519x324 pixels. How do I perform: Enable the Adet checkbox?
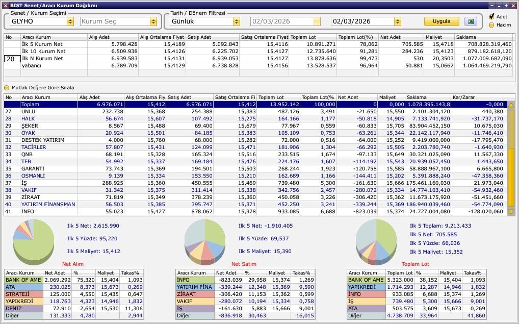[491, 17]
